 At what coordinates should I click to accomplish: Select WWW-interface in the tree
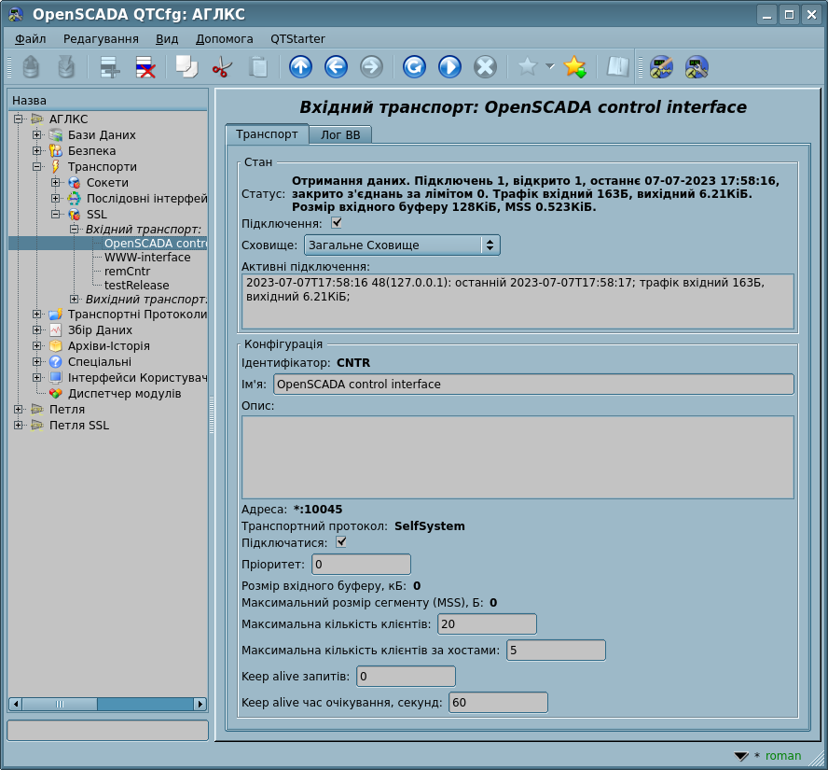point(147,258)
